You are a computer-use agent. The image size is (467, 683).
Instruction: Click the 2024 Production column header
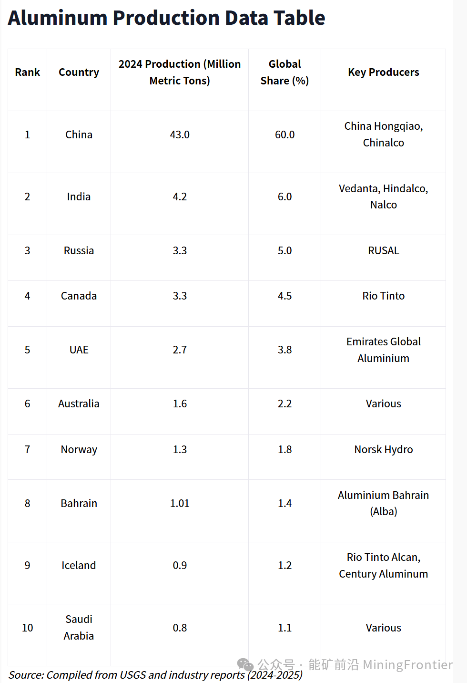[x=180, y=72]
